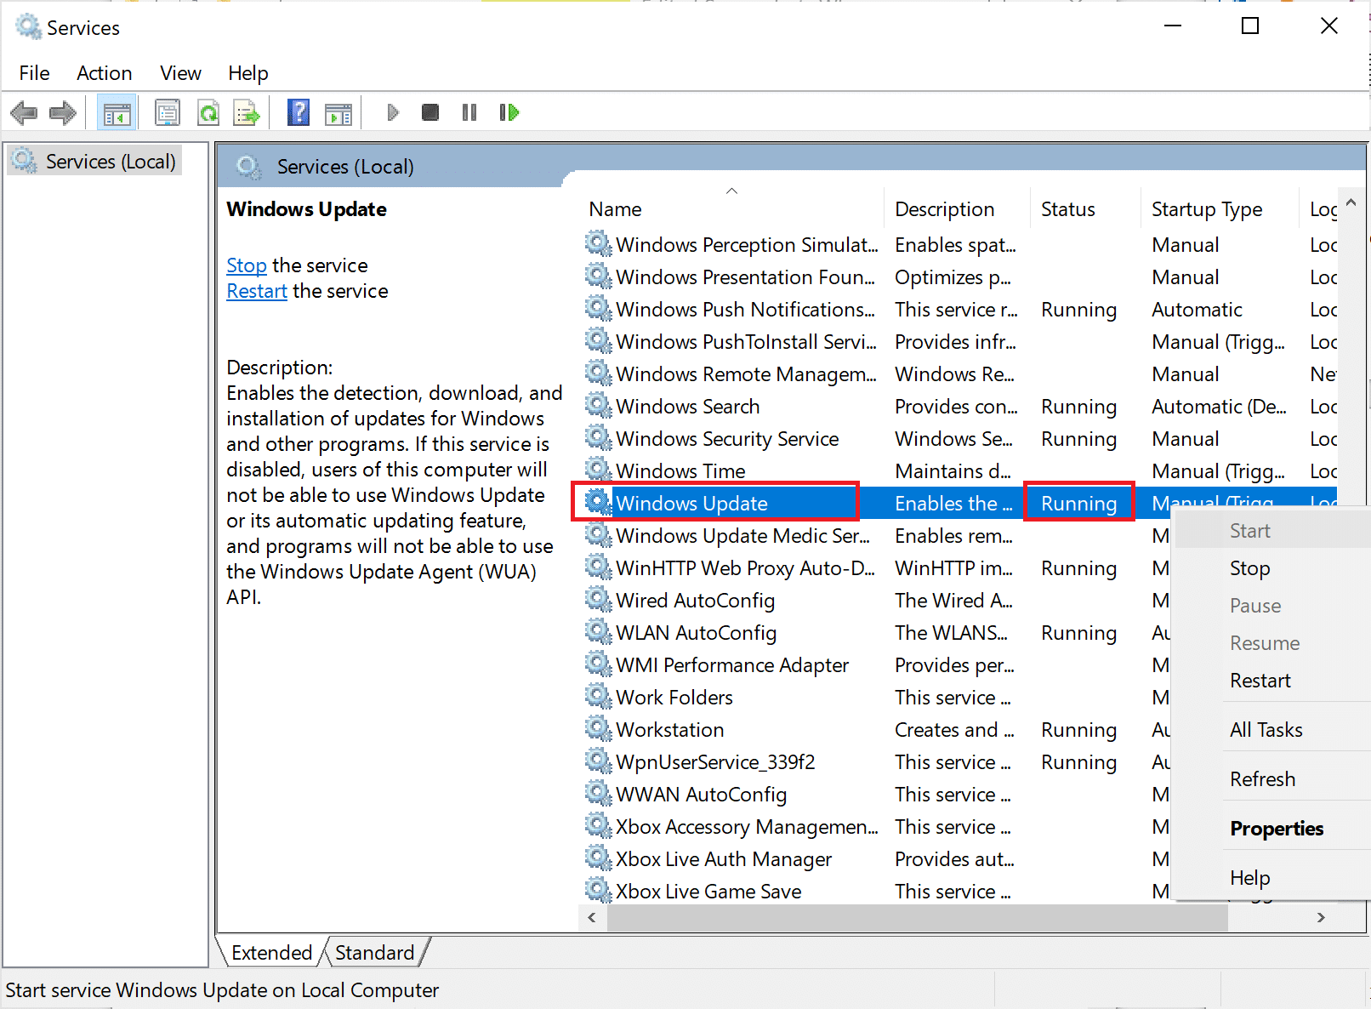Stop the service using the black square icon
Screen dimensions: 1371x1009
click(x=430, y=111)
